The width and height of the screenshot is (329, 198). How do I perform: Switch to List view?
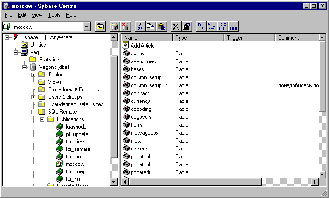pyautogui.click(x=223, y=27)
